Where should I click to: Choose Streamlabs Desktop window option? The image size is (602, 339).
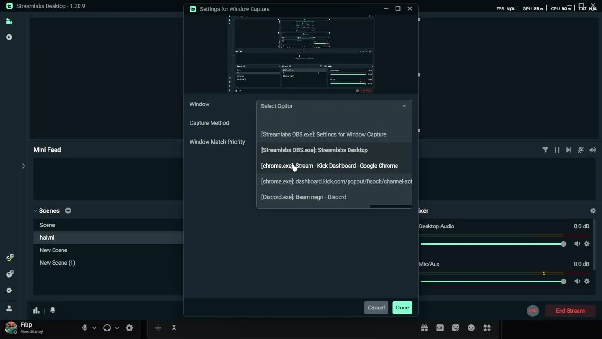point(334,150)
